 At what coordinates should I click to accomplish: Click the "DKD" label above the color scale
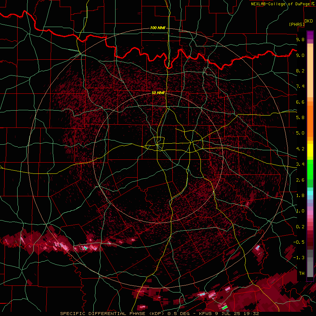tap(309, 21)
